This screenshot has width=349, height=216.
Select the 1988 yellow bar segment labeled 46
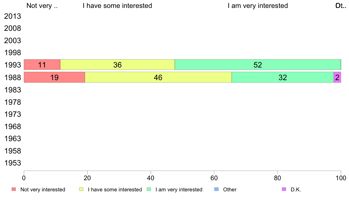point(158,77)
